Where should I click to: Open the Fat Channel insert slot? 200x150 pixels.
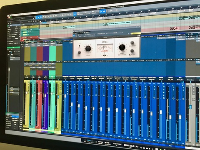click(171, 37)
